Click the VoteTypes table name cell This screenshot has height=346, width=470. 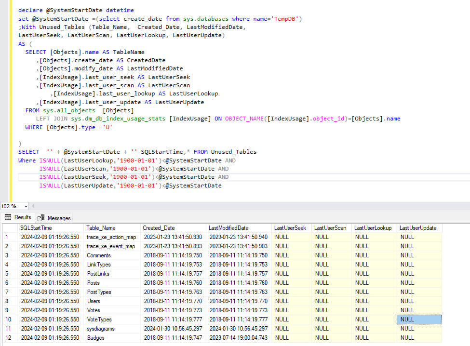99,319
